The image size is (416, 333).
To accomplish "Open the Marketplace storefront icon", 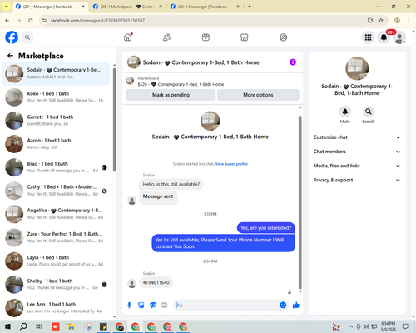I will (x=245, y=37).
